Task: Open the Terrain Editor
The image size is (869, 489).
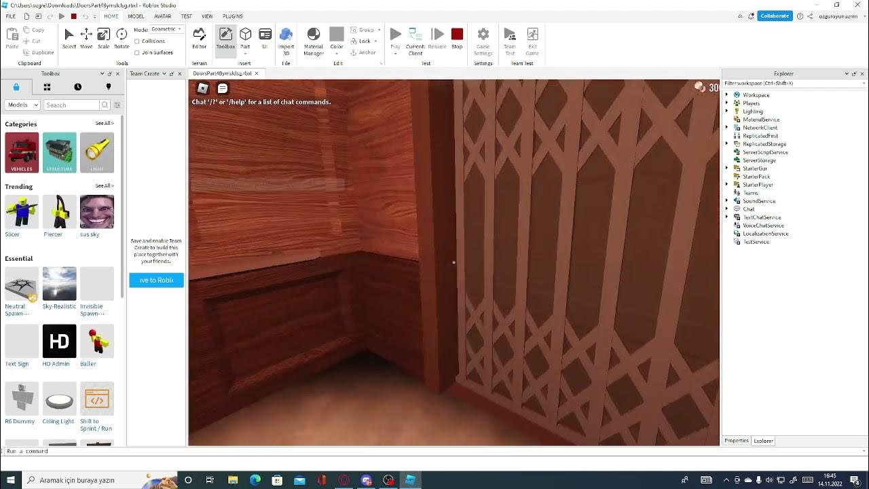Action: click(199, 38)
